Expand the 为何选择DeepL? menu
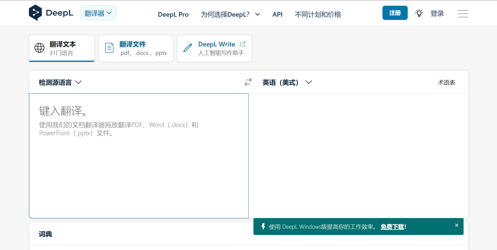 pos(230,14)
